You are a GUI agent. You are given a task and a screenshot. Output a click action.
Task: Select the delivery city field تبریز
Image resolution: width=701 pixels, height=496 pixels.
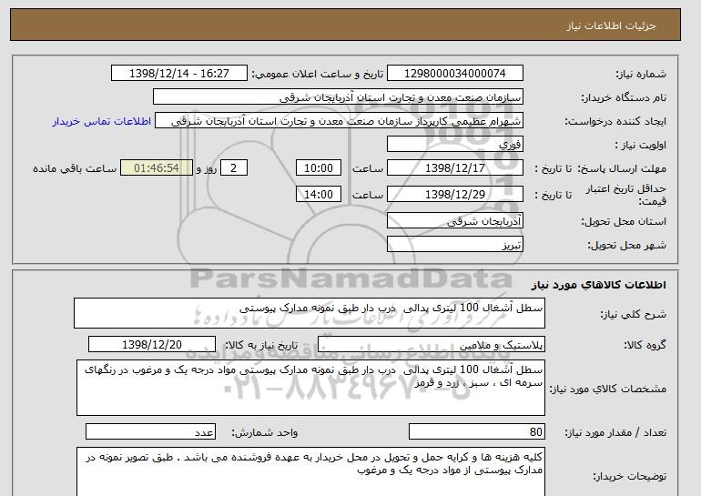click(454, 245)
